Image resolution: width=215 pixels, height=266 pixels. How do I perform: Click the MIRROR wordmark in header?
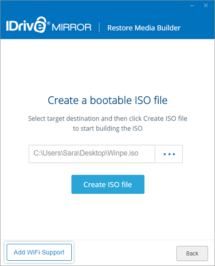tap(72, 27)
